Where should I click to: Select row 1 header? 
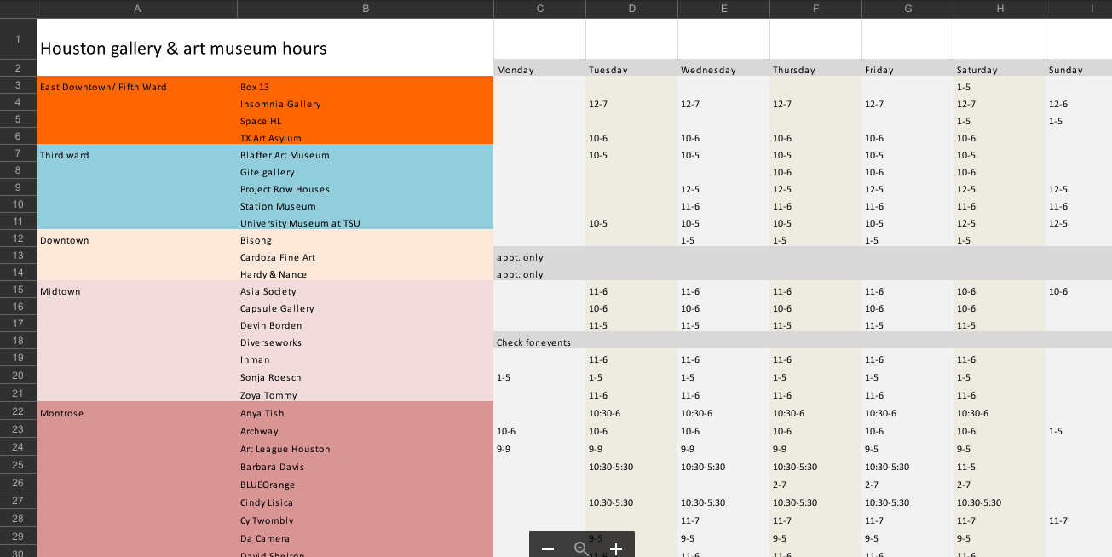(x=18, y=39)
